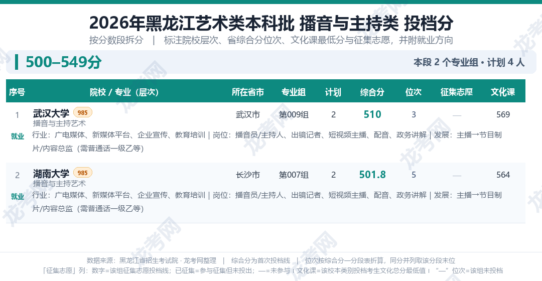Click the 985 badge beside 武汉大学

coord(83,113)
